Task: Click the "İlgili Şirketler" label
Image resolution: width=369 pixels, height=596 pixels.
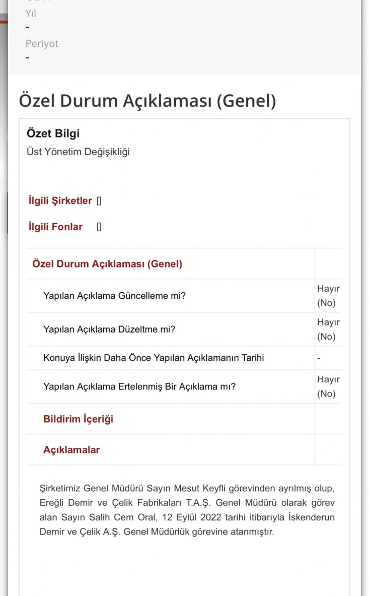Action: [60, 201]
